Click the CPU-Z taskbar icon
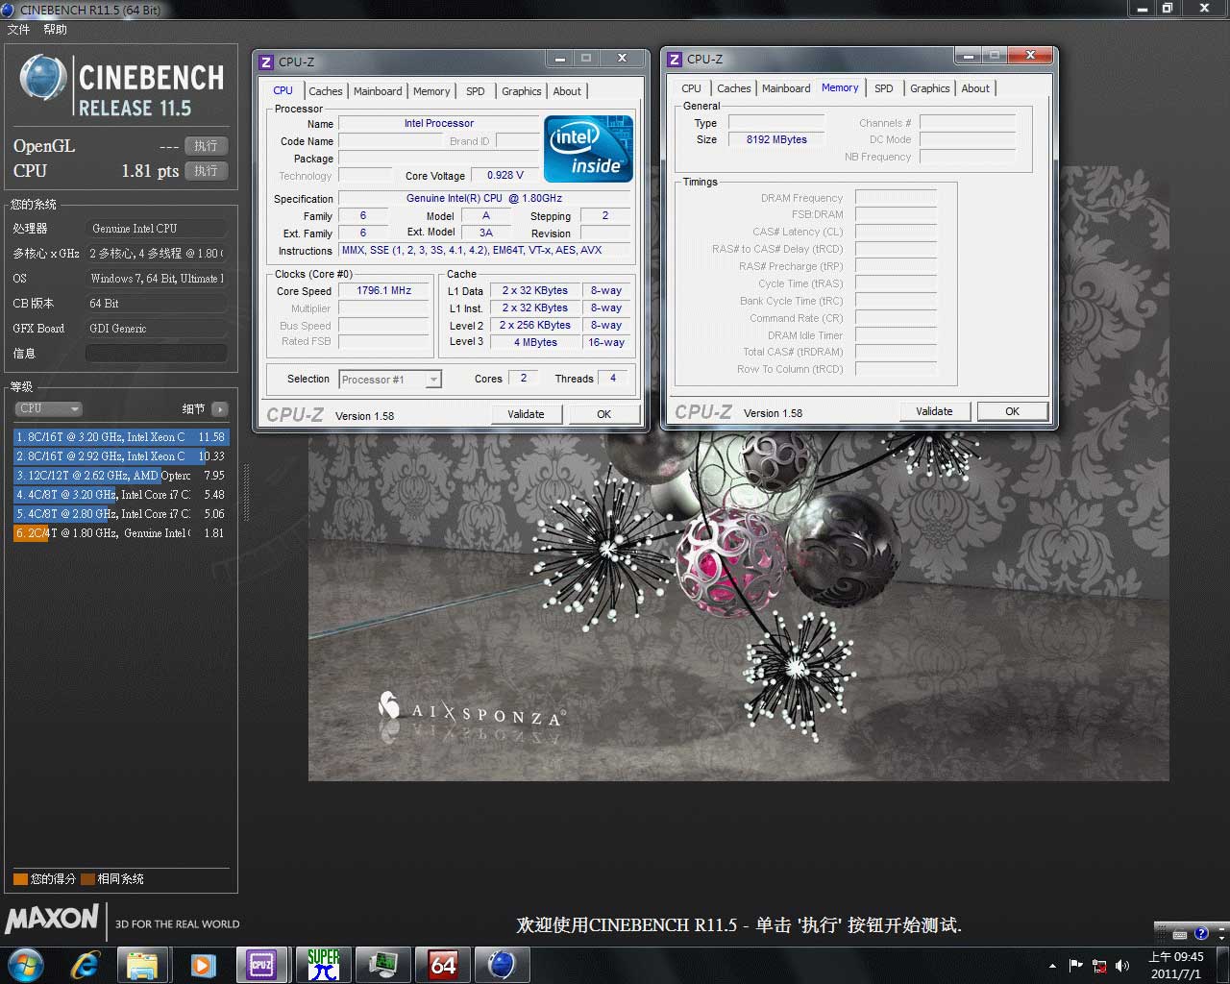1230x984 pixels. click(x=261, y=964)
